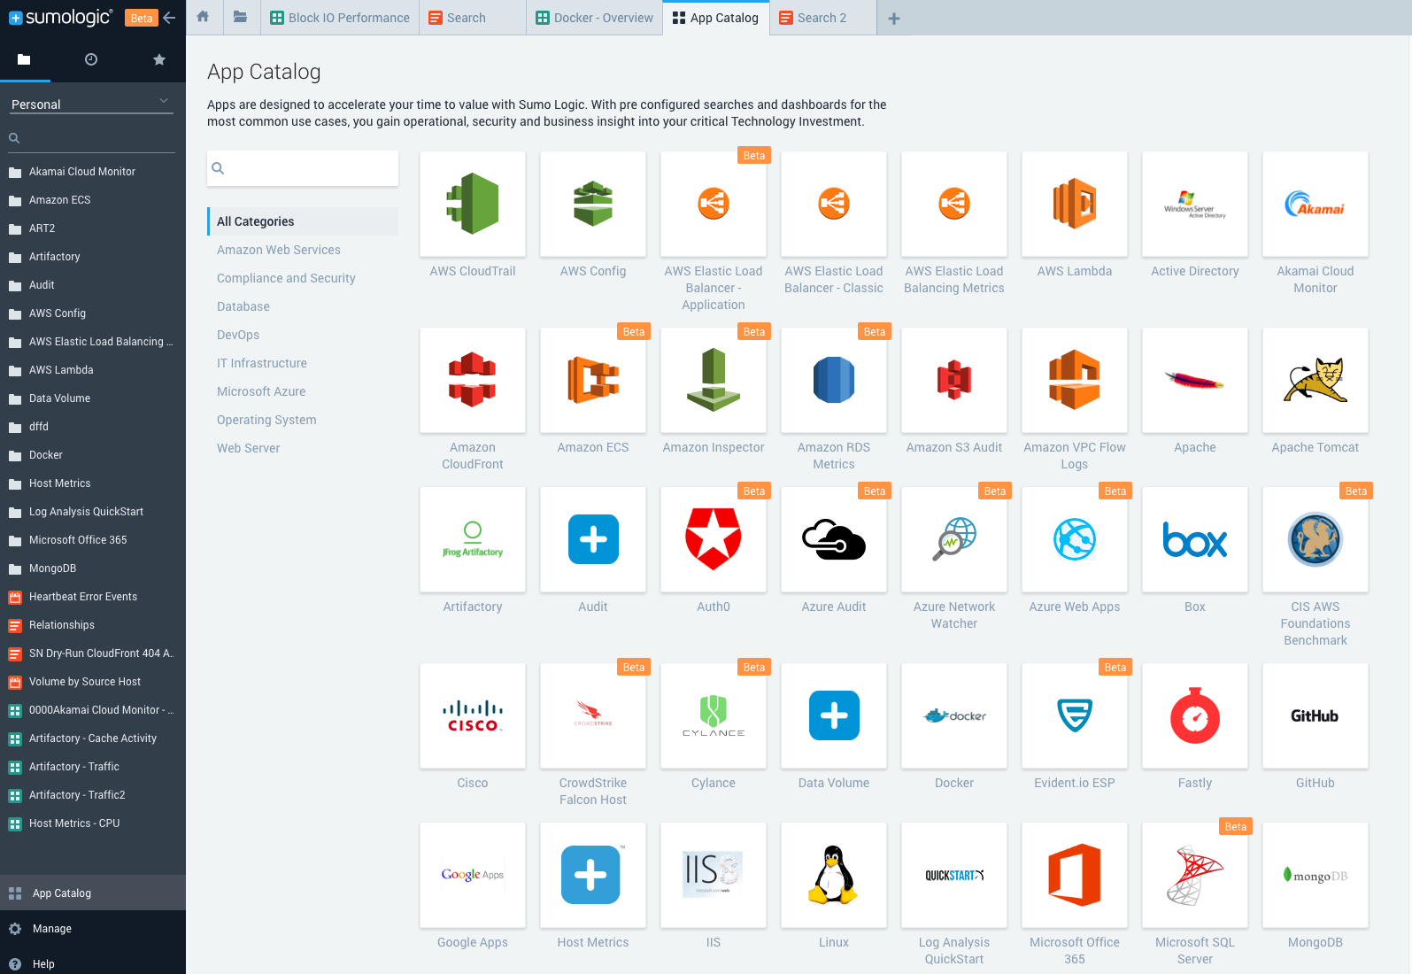
Task: Open the JFrog Artifactory app tile
Action: [473, 539]
